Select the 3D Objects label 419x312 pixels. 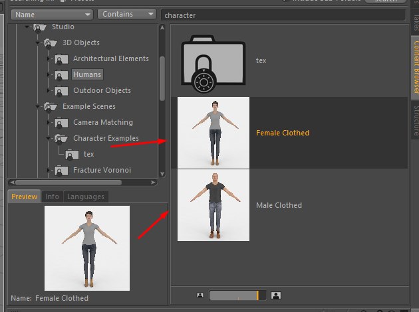coord(81,42)
